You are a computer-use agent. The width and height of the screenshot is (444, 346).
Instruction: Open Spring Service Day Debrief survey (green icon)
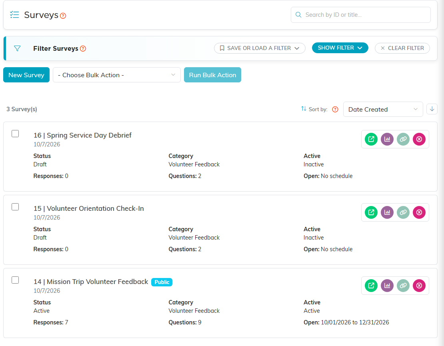(371, 139)
